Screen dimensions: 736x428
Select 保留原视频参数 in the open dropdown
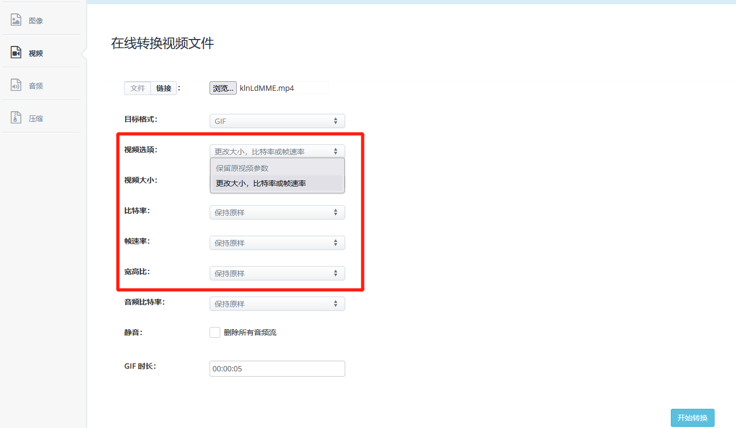[242, 168]
